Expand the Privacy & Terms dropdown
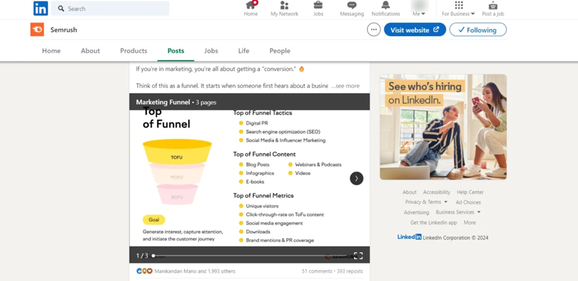This screenshot has width=578, height=281. [x=426, y=202]
